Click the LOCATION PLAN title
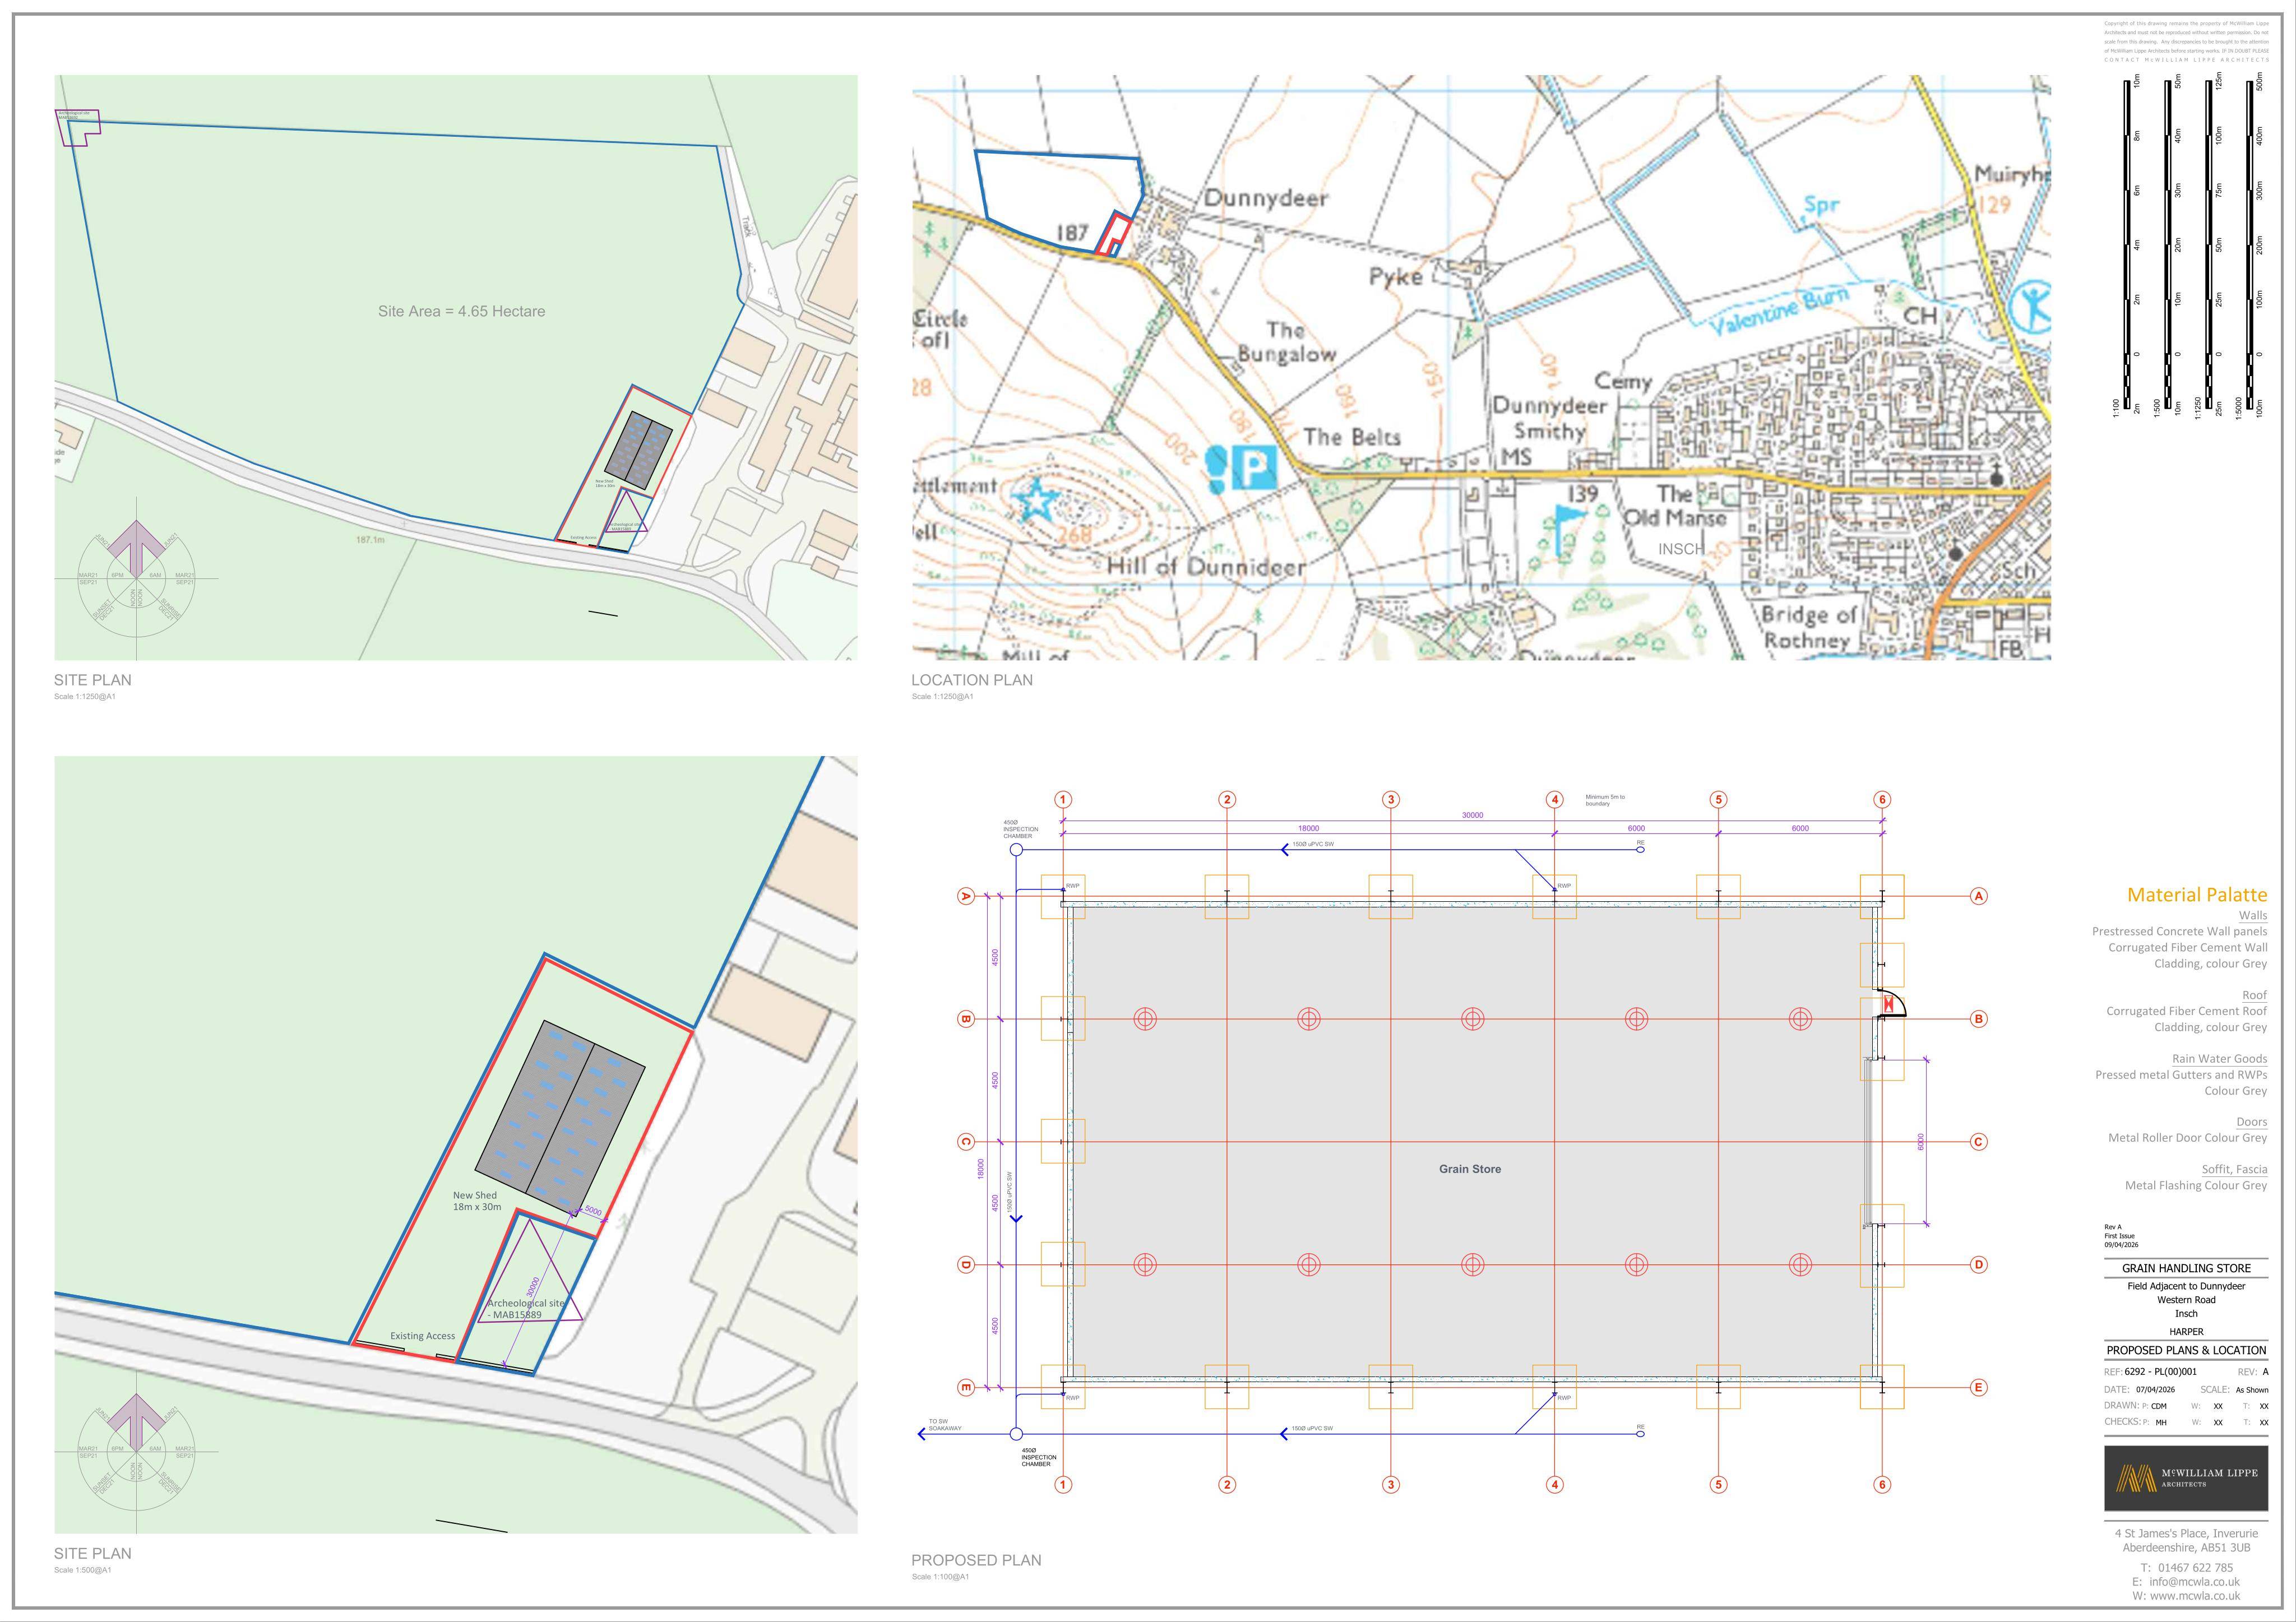The image size is (2296, 1622). (x=971, y=680)
